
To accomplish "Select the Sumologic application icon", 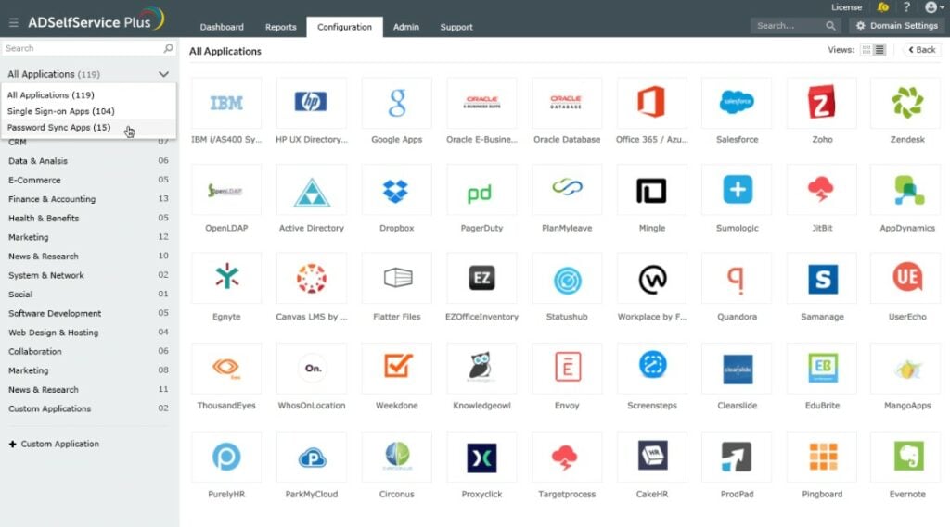I will click(x=737, y=191).
